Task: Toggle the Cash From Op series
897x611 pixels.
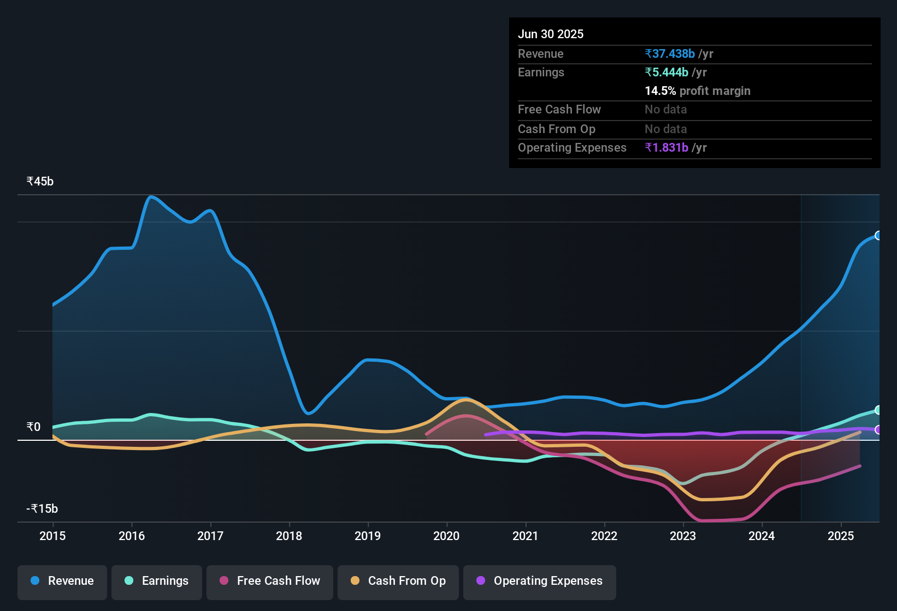Action: coord(398,581)
